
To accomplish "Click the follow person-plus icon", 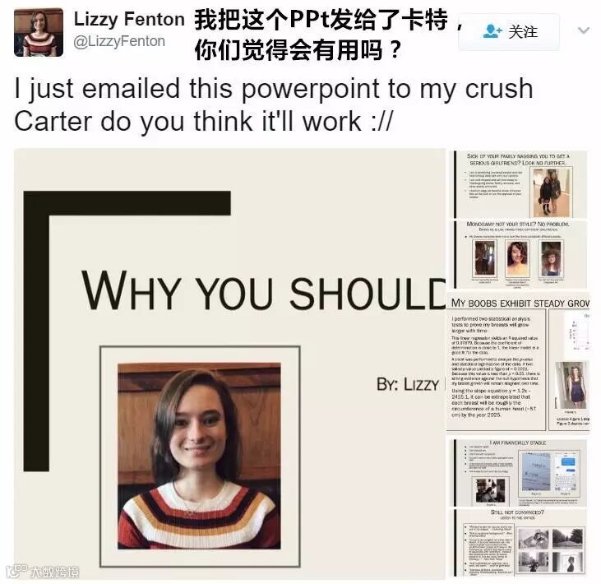I will [x=492, y=31].
